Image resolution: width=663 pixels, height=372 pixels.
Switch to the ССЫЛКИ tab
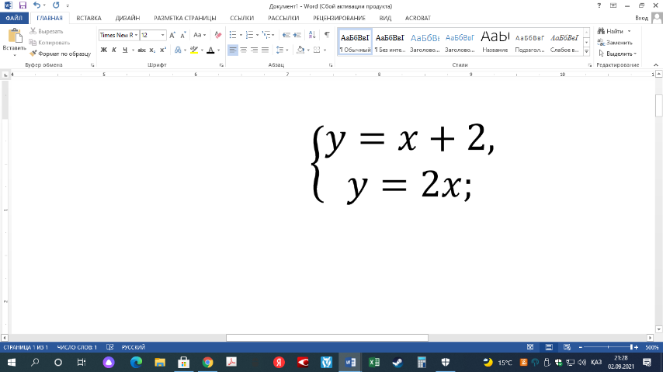click(x=242, y=18)
